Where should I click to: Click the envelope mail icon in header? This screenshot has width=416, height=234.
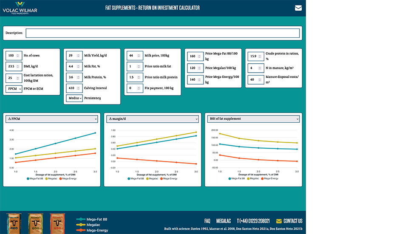(x=298, y=8)
